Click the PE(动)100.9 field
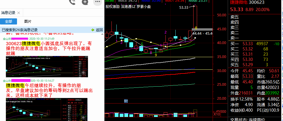Image resolution: width=283 pixels, height=121 pixels. click(x=268, y=110)
